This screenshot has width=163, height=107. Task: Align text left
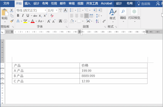pyautogui.click(x=72, y=16)
